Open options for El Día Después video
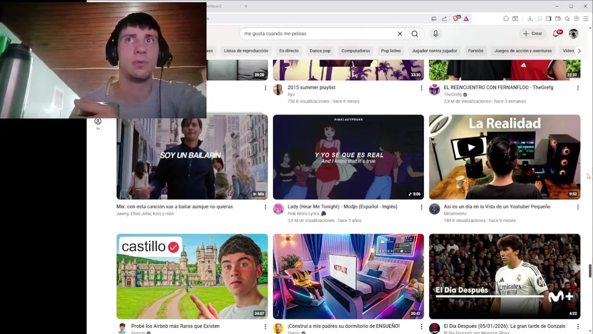The width and height of the screenshot is (593, 334). [578, 327]
